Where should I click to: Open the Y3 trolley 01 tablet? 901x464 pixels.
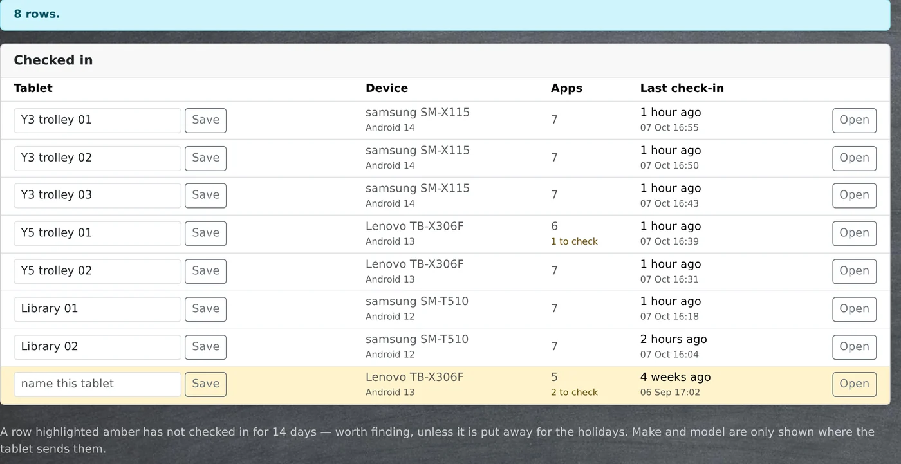coord(854,120)
